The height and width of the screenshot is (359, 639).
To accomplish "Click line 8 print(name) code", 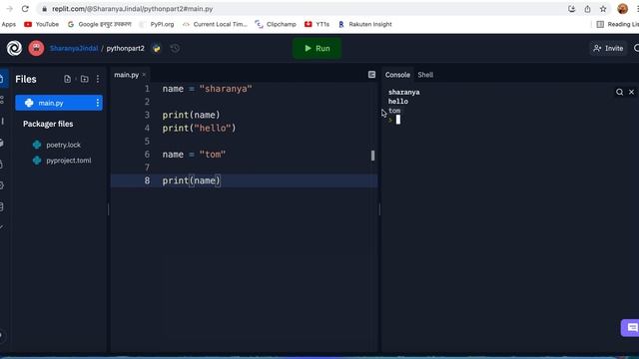I will (x=191, y=180).
